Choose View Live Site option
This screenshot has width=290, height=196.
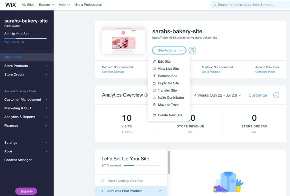(169, 68)
